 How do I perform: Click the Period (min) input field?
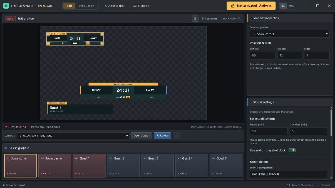click(x=269, y=131)
